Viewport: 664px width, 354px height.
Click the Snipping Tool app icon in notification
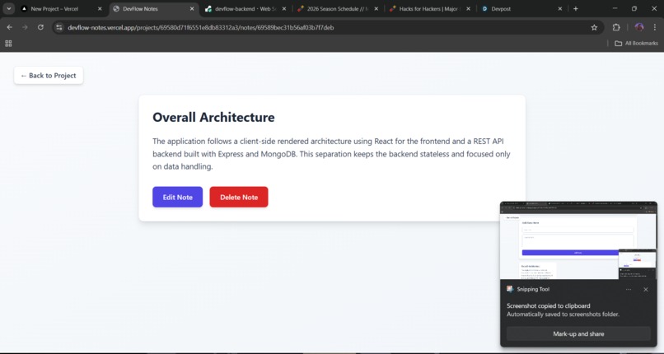510,289
